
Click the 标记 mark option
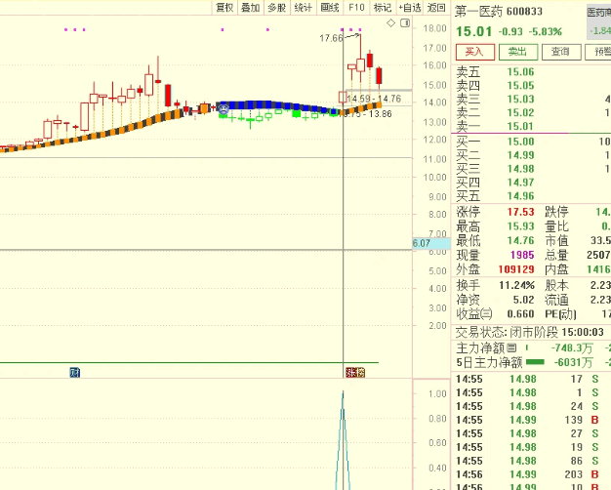(x=383, y=8)
